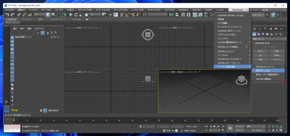Screen dimensions: 290x136
Task: Click the ポリゴン モデリング panel button
Action: click(x=13, y=22)
